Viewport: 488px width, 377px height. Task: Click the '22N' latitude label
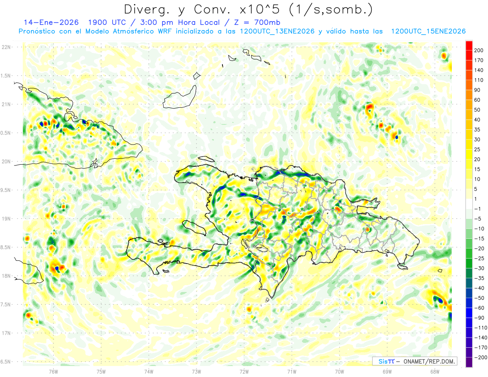pos(6,47)
